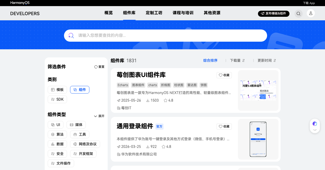Viewport: 325px width, 170px height.
Task: Open the 定制工坊 nav tab
Action: click(154, 13)
